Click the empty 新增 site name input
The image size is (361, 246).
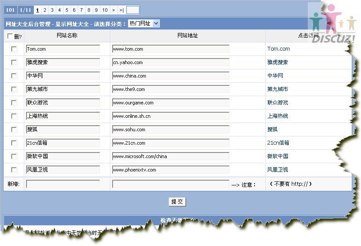click(x=63, y=184)
